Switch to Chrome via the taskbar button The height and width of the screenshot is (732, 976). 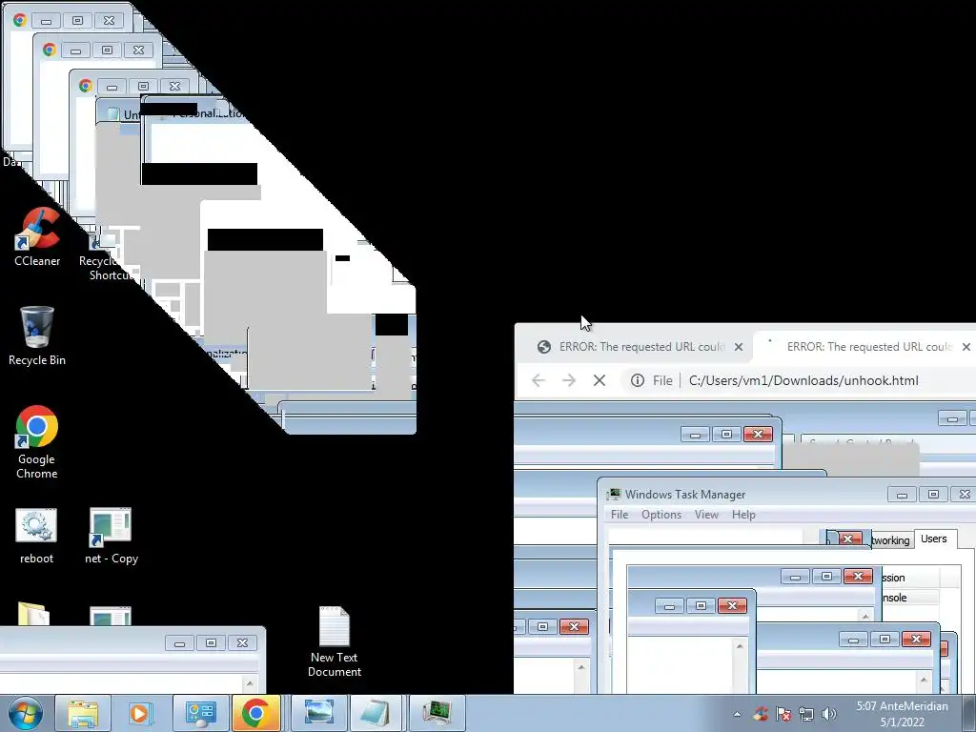[256, 713]
